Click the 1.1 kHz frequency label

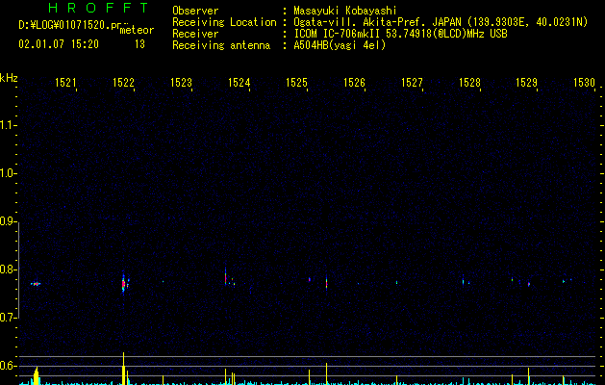click(9, 125)
